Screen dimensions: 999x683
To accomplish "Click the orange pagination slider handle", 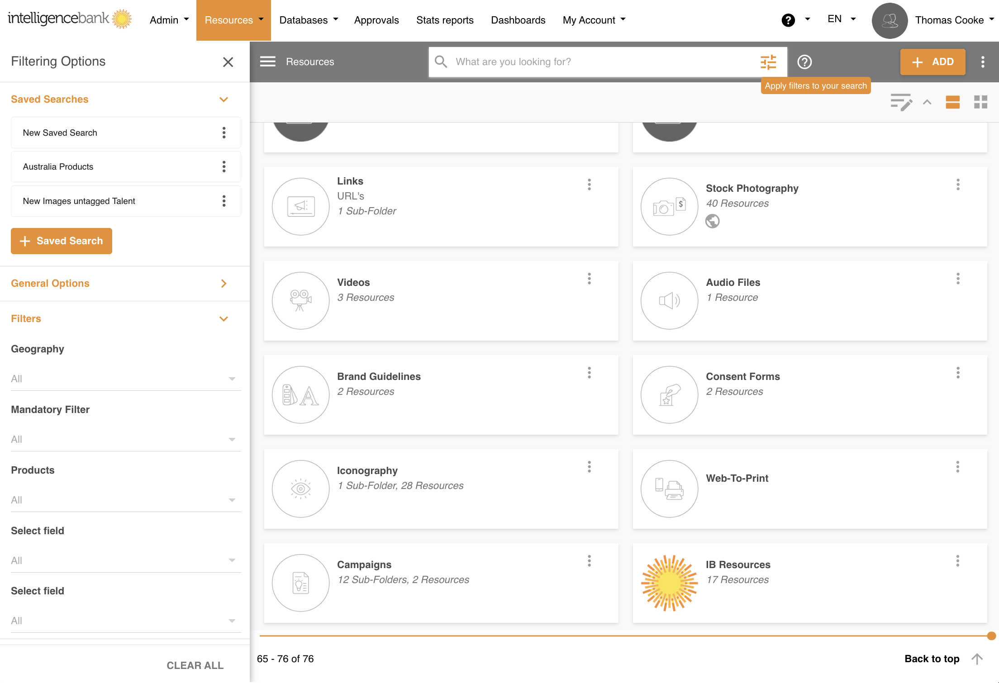I will [991, 636].
